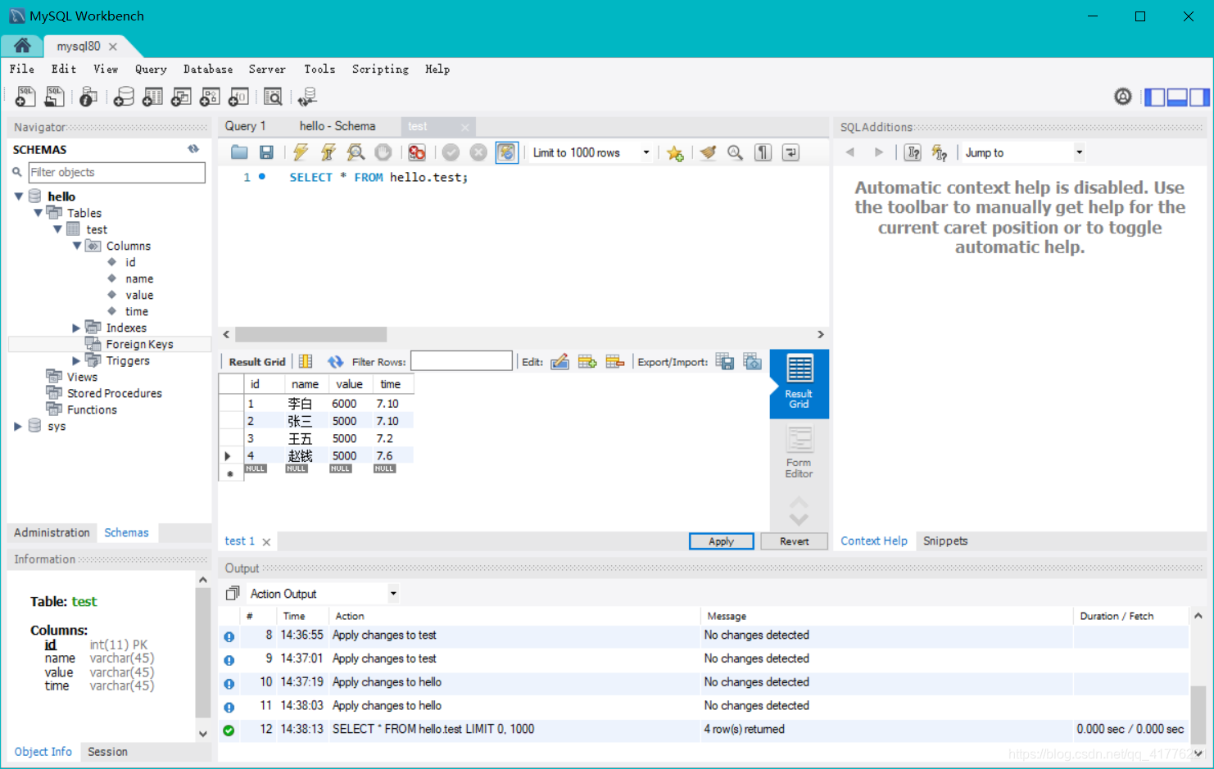The image size is (1214, 769).
Task: Import records from external file icon
Action: tap(753, 361)
